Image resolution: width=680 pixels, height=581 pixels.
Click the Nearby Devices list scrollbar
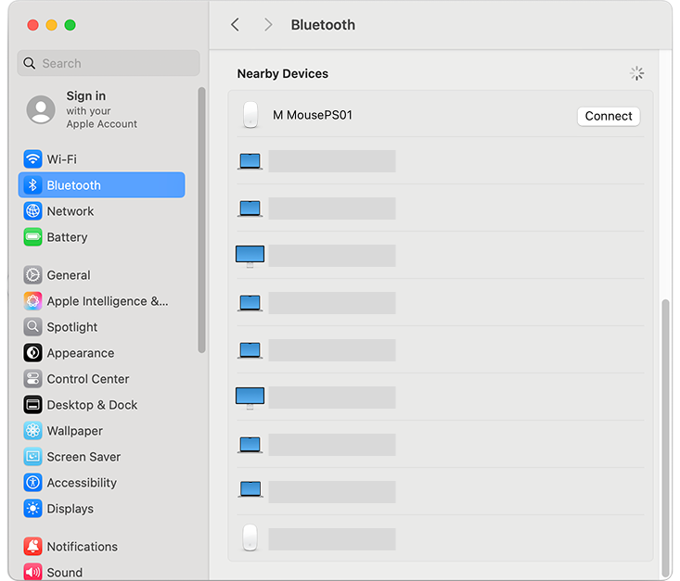tap(665, 436)
